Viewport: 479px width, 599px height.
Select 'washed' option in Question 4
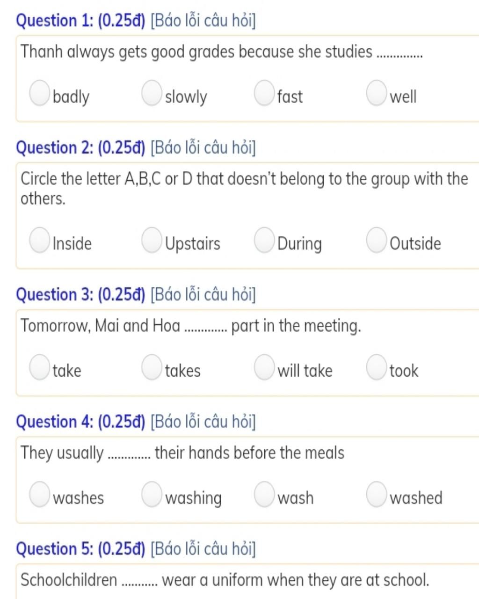(x=377, y=494)
